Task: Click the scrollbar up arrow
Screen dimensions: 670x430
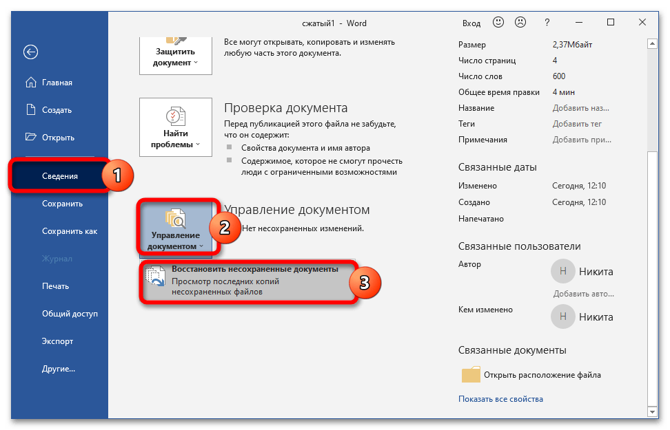Action: click(x=652, y=43)
